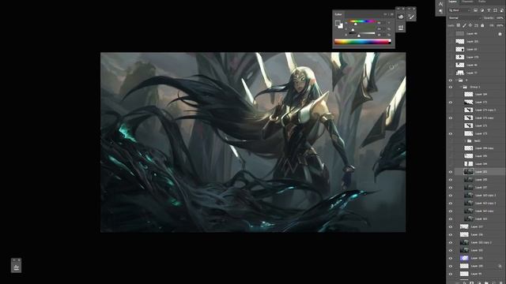Toggle visibility of the group above Group 1
The image size is (506, 284).
pos(451,80)
